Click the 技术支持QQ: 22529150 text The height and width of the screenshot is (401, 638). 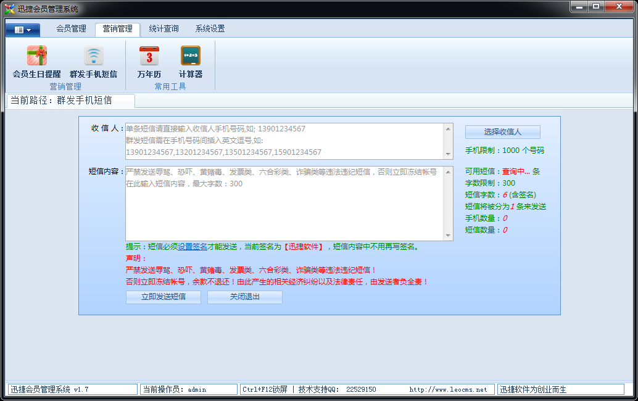(x=338, y=390)
